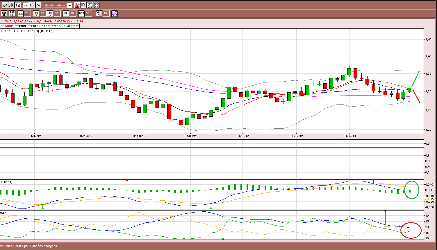The image size is (437, 250).
Task: Toggle the VOL EMA indicator
Action: click(99, 13)
